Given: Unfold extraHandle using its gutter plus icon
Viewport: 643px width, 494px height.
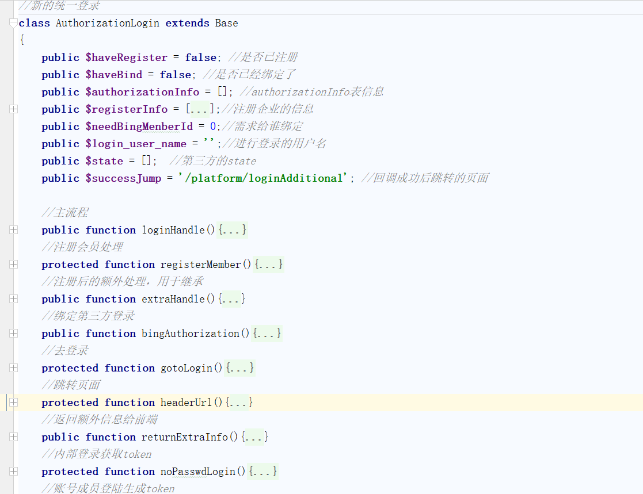Looking at the screenshot, I should pos(13,299).
